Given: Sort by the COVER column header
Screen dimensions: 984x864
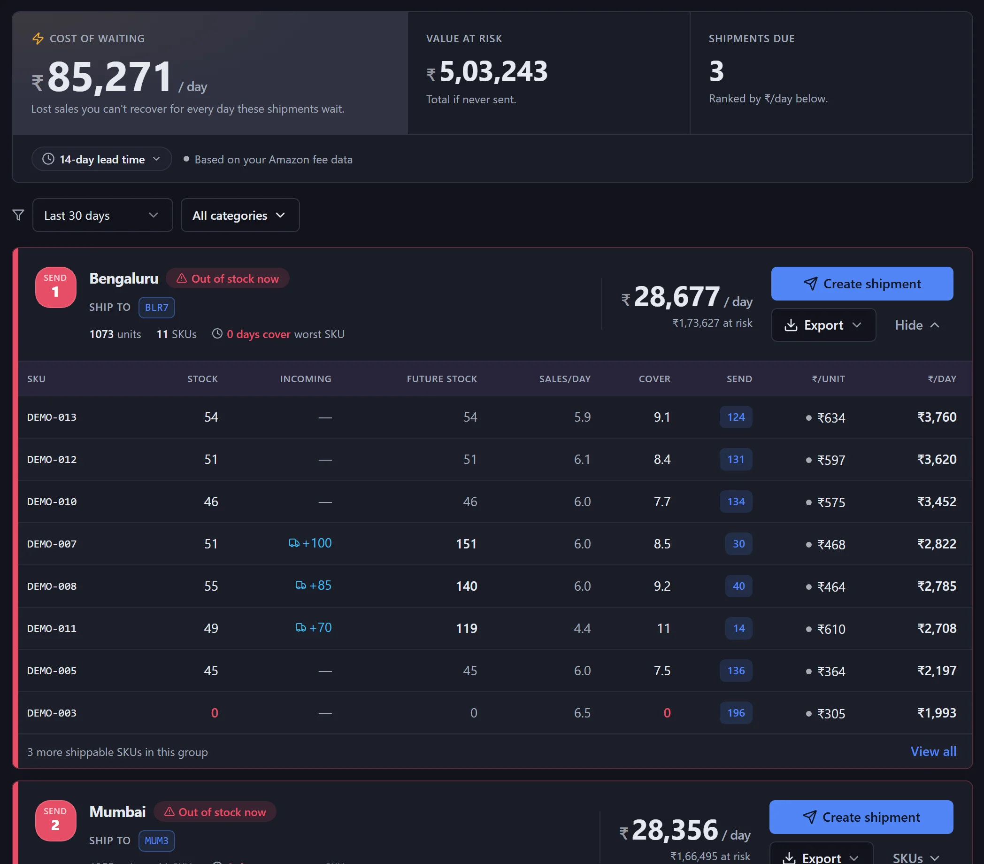Looking at the screenshot, I should [654, 378].
